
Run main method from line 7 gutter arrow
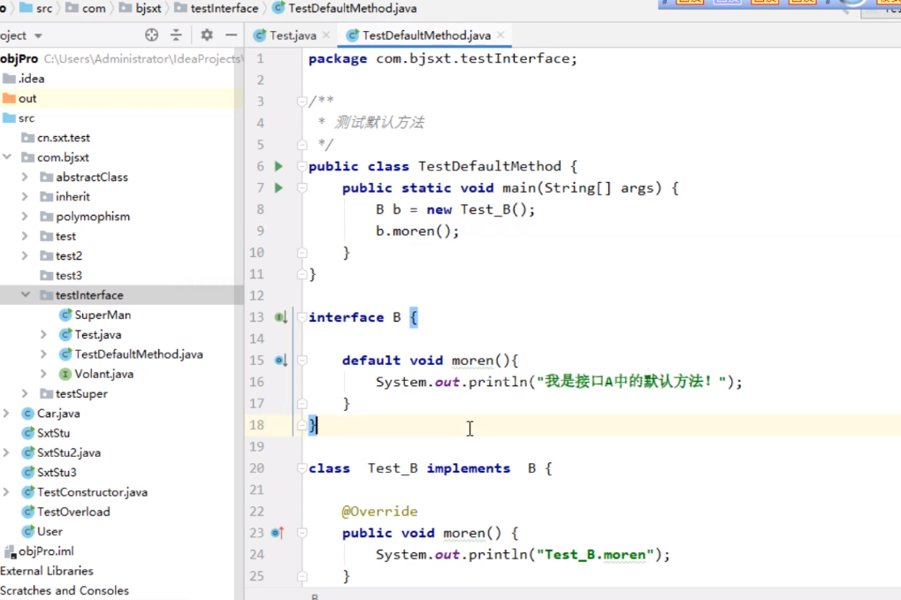pos(279,187)
